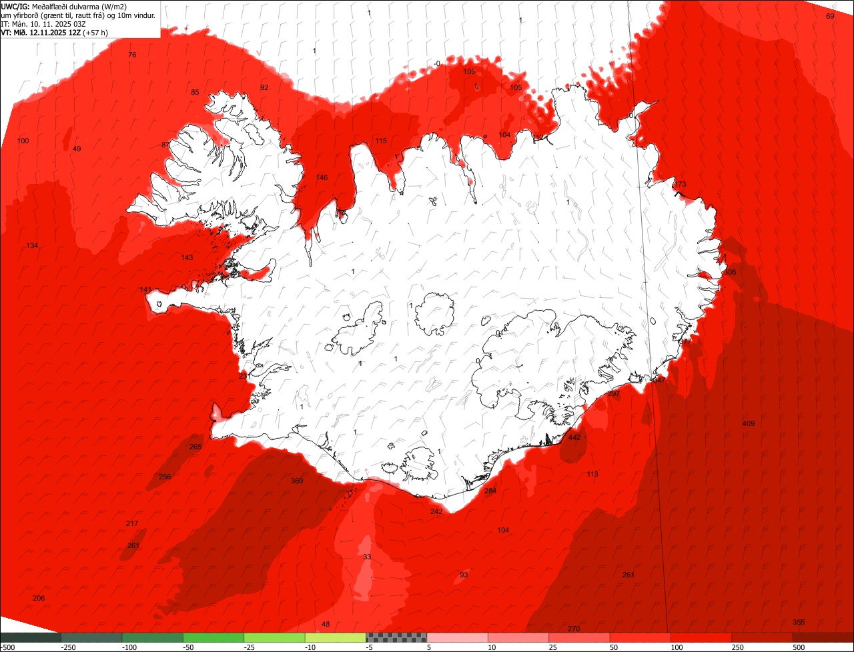Click the map value 146 in the northern bay
The height and width of the screenshot is (652, 854).
322,177
